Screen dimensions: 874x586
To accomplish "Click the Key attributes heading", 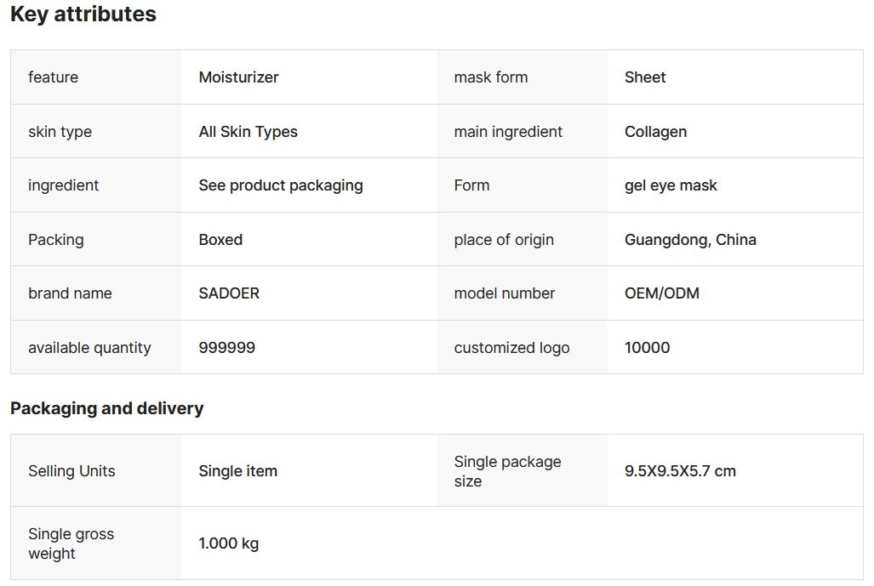I will coord(83,14).
